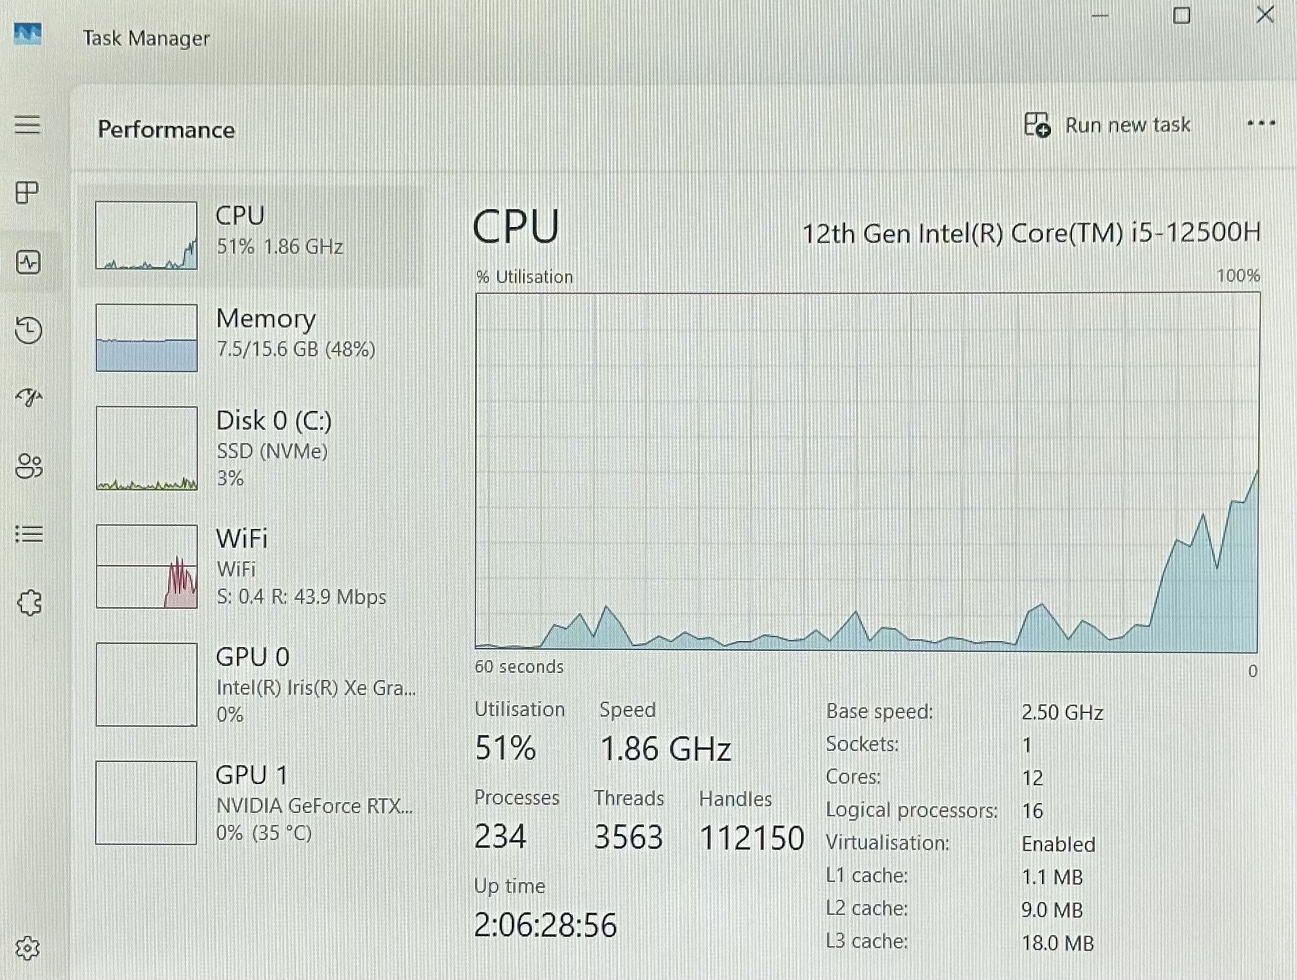Select the GPU 0 Intel Iris entry
The height and width of the screenshot is (980, 1297).
coord(252,684)
